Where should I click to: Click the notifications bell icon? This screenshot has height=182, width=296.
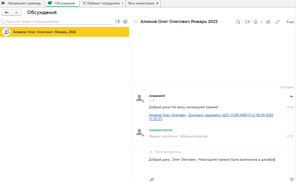coord(255,22)
